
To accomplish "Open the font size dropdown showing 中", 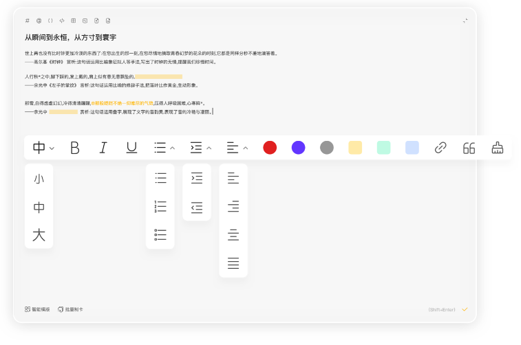I will [43, 148].
